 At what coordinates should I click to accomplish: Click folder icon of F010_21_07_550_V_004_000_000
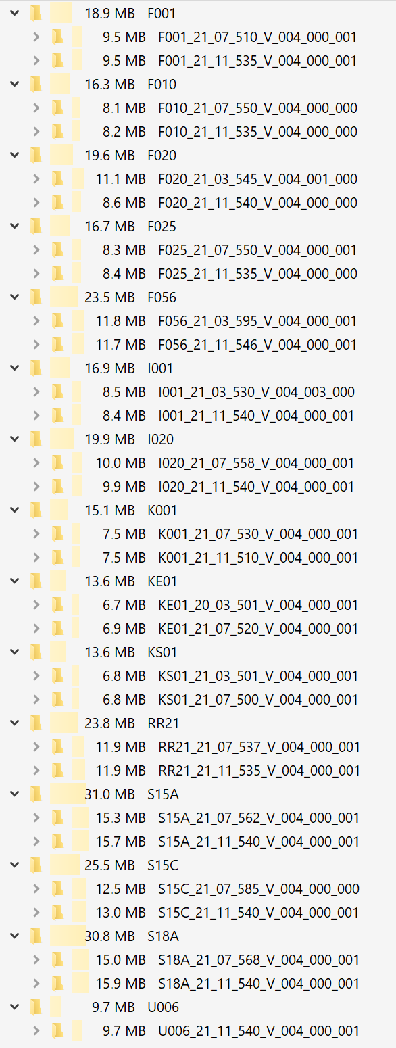coord(58,108)
